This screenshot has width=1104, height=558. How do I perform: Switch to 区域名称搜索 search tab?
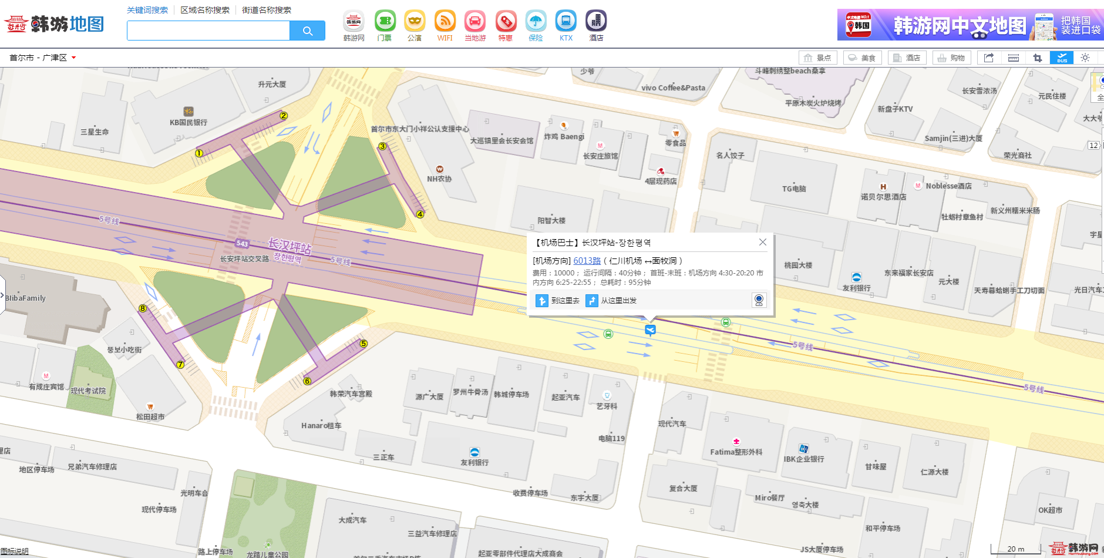[x=205, y=10]
